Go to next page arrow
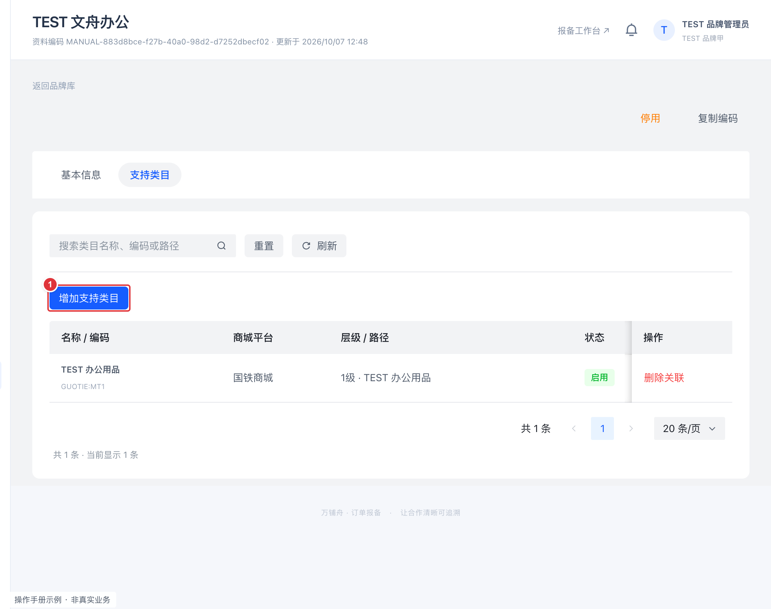 coord(631,428)
